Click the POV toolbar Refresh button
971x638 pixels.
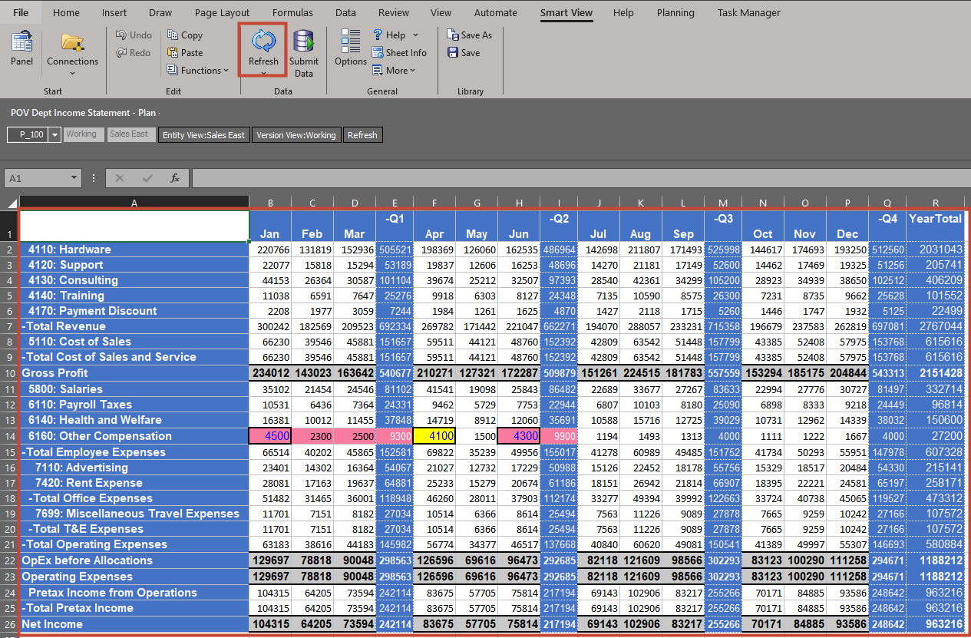(x=362, y=135)
